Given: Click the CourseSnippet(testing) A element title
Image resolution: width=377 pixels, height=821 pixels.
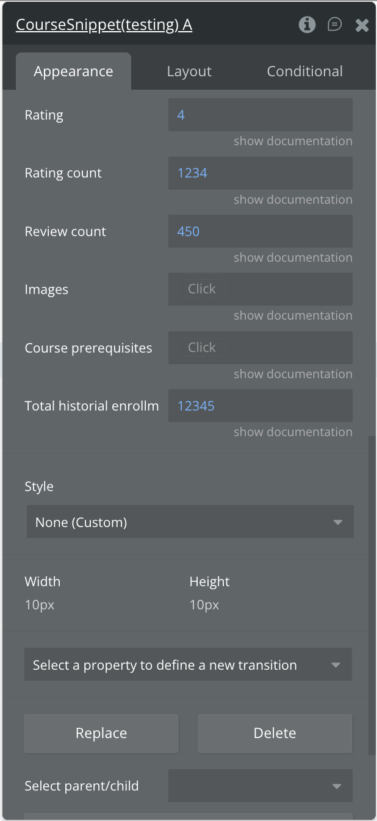Looking at the screenshot, I should [x=104, y=25].
